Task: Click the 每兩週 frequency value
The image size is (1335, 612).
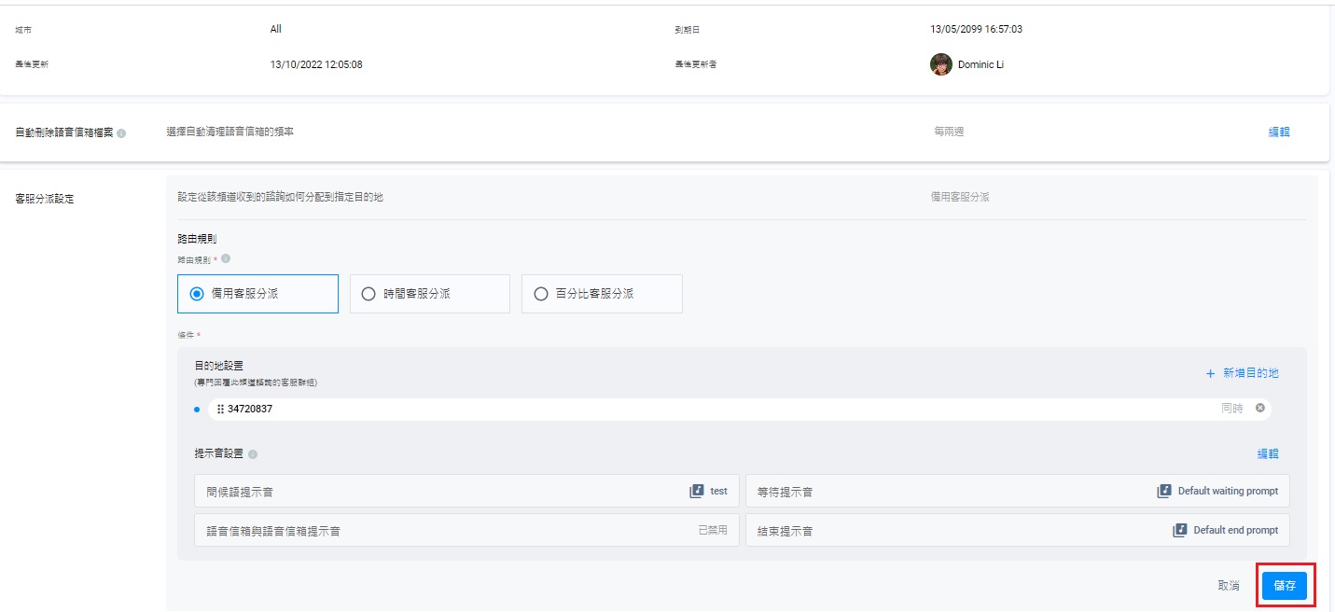Action: (949, 132)
